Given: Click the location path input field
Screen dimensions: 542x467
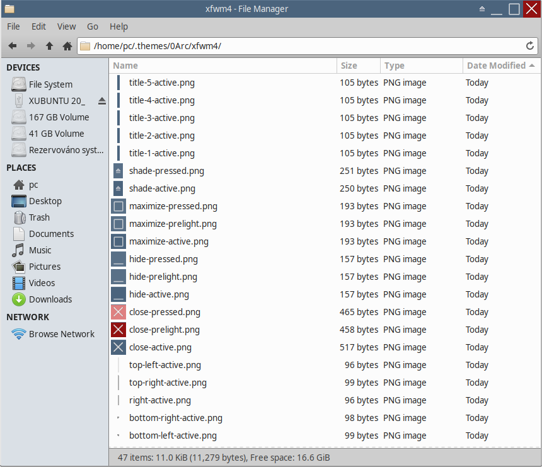Looking at the screenshot, I should click(303, 46).
